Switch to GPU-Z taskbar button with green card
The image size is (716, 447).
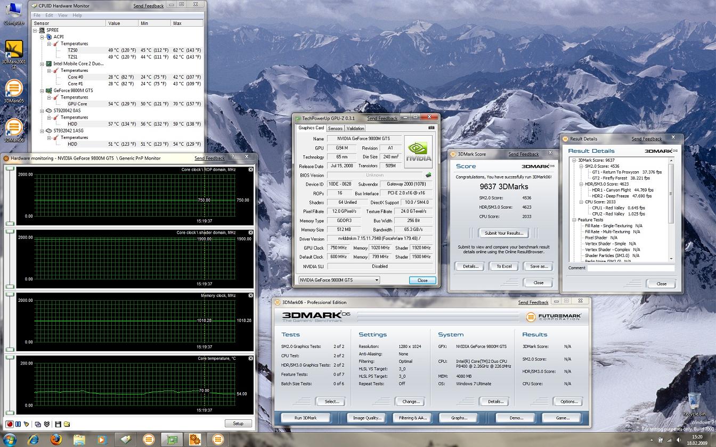coord(172,440)
